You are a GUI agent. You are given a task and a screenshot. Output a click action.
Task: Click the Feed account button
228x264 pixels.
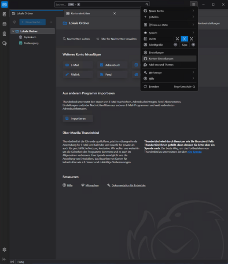coord(112,74)
